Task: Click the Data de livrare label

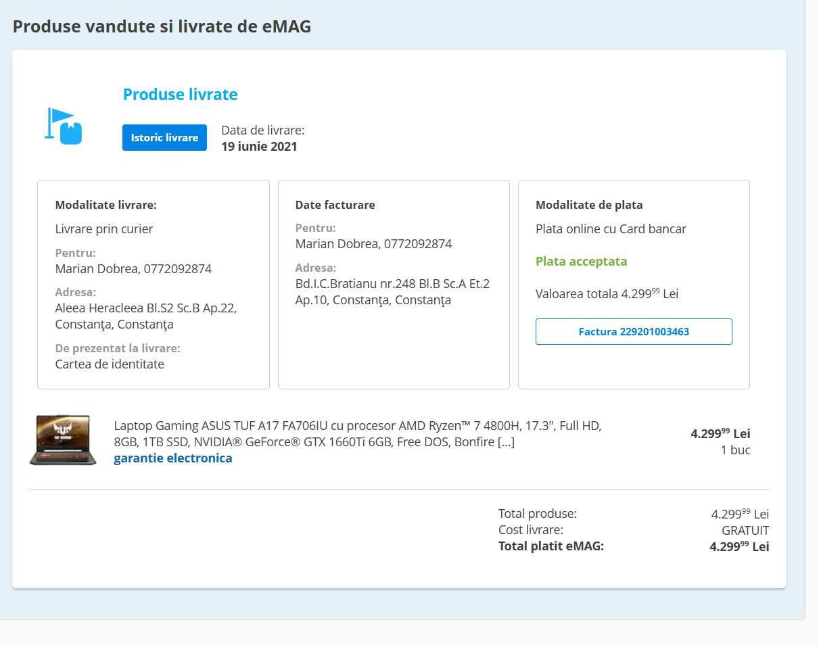Action: pos(263,130)
